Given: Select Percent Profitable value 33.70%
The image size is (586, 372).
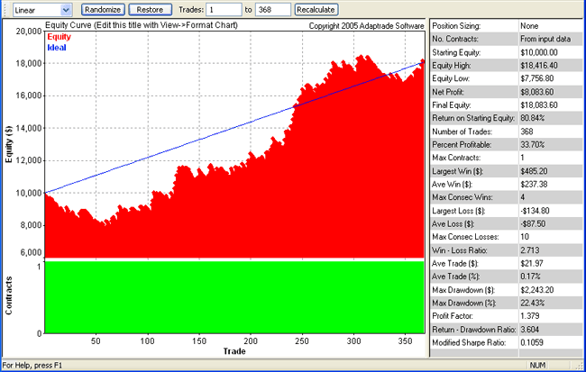Looking at the screenshot, I should [532, 144].
